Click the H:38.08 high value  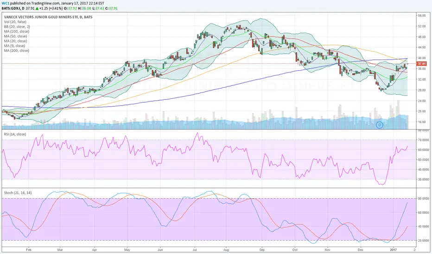pyautogui.click(x=84, y=8)
